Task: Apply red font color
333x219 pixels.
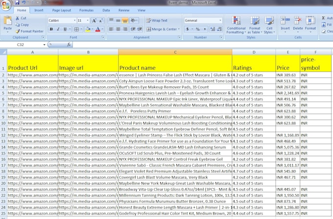Action: (x=97, y=29)
